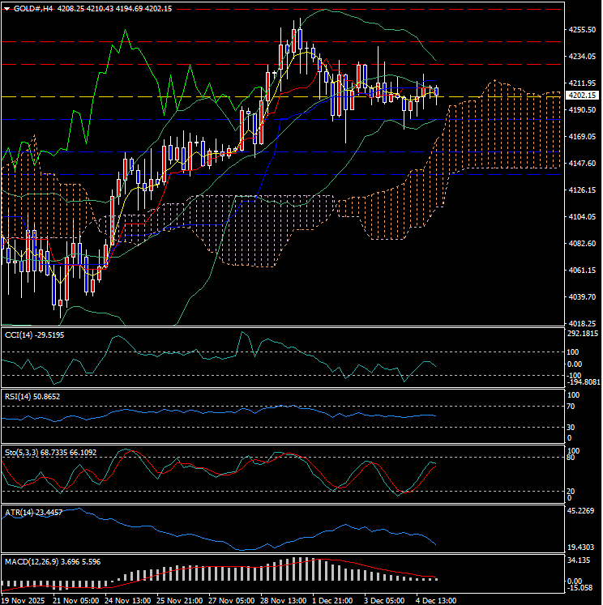The height and width of the screenshot is (605, 603).
Task: Click the triangle arrow before GOLD#,H4
Action: pos(6,6)
